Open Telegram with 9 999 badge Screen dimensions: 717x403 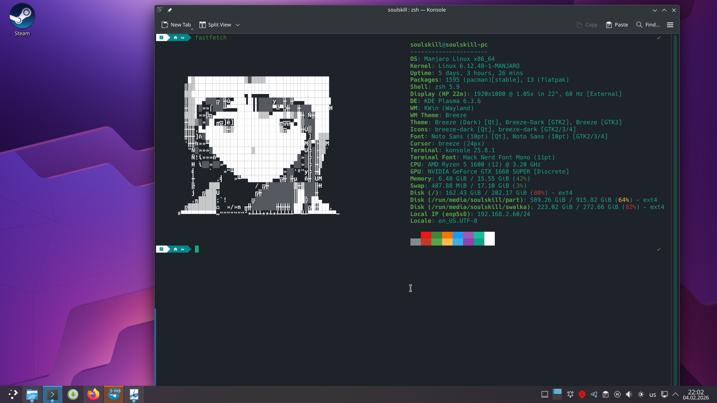coord(114,394)
